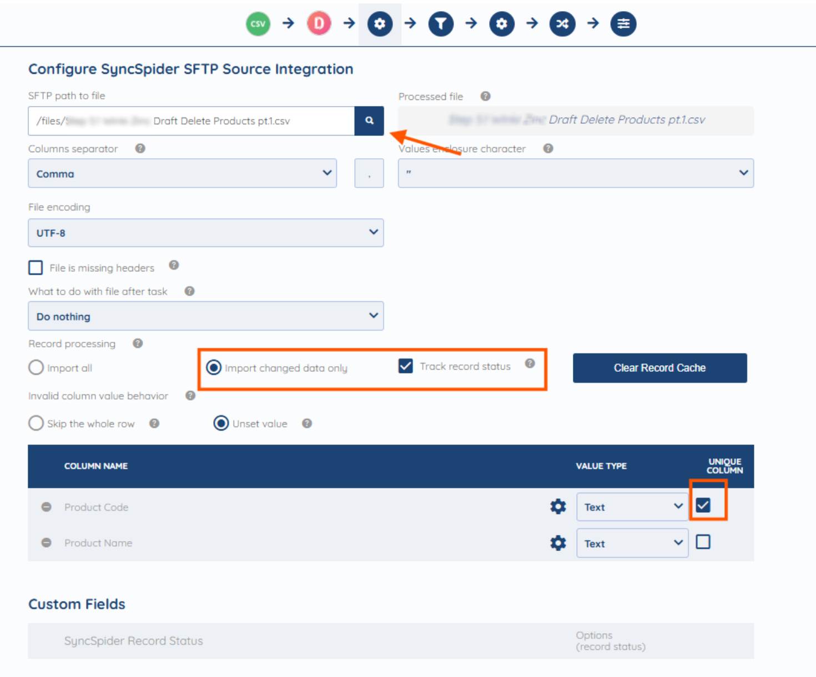
Task: Click the COLUMN NAME table header
Action: tap(96, 466)
